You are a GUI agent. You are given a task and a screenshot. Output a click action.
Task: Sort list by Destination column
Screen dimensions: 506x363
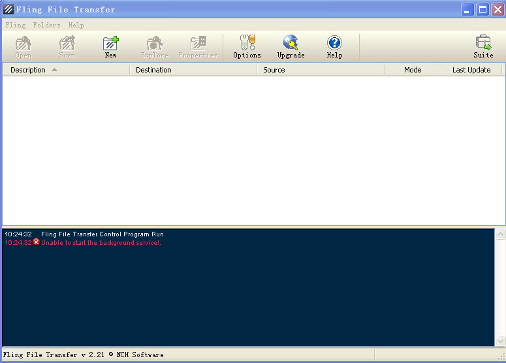click(x=193, y=70)
